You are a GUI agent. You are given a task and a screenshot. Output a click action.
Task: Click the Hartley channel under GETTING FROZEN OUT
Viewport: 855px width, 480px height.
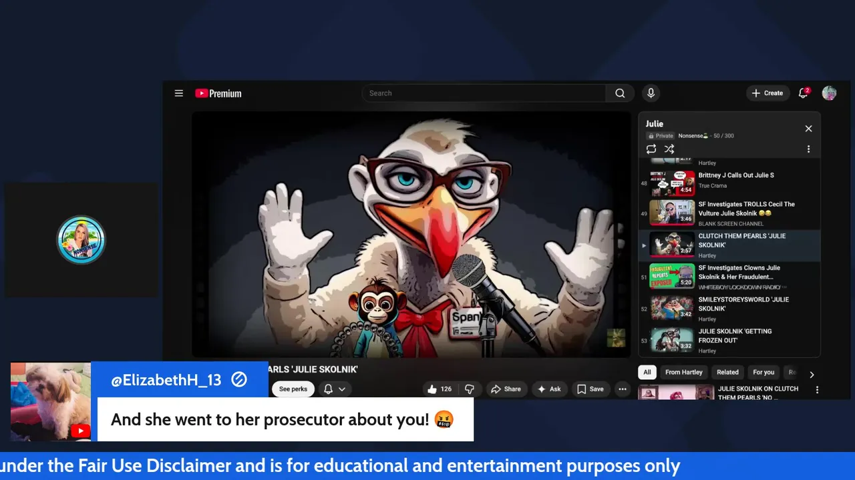[x=707, y=351]
